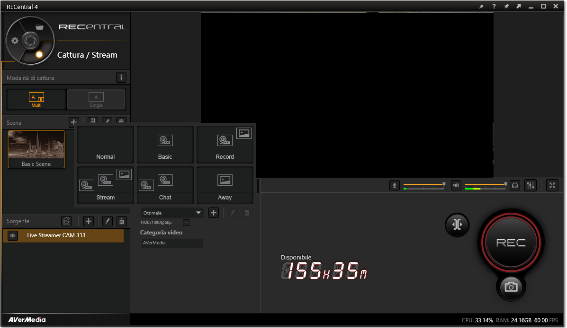Take a snapshot with the camera button
Image resolution: width=567 pixels, height=328 pixels.
point(511,287)
